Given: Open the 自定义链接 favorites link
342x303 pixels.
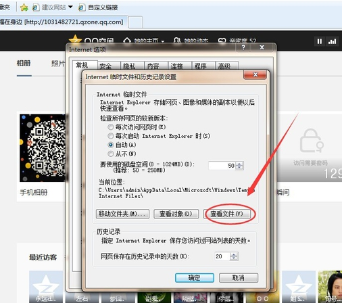Looking at the screenshot, I should [98, 7].
